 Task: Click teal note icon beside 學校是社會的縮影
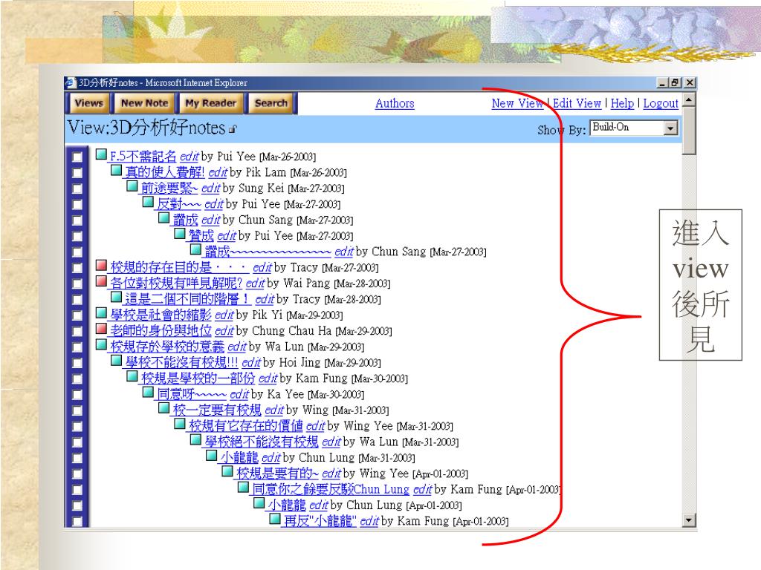pyautogui.click(x=101, y=313)
